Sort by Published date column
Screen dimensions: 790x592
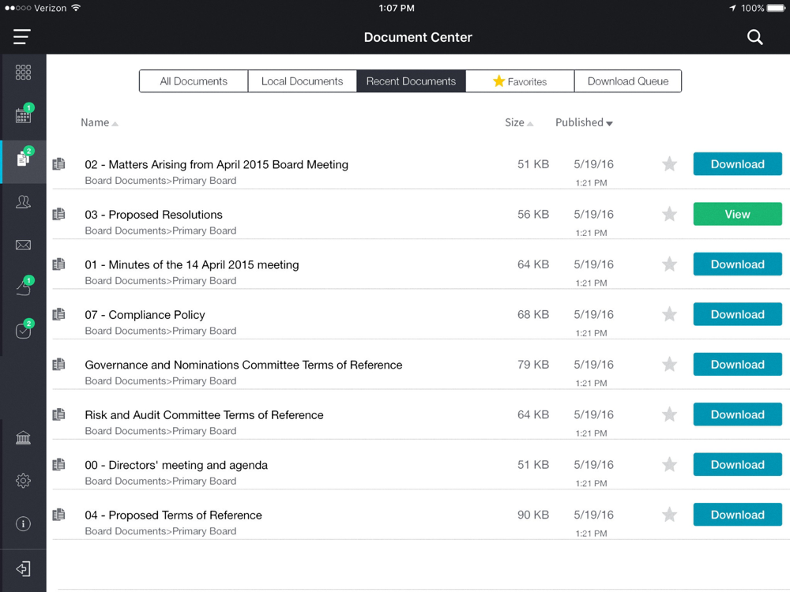[584, 123]
